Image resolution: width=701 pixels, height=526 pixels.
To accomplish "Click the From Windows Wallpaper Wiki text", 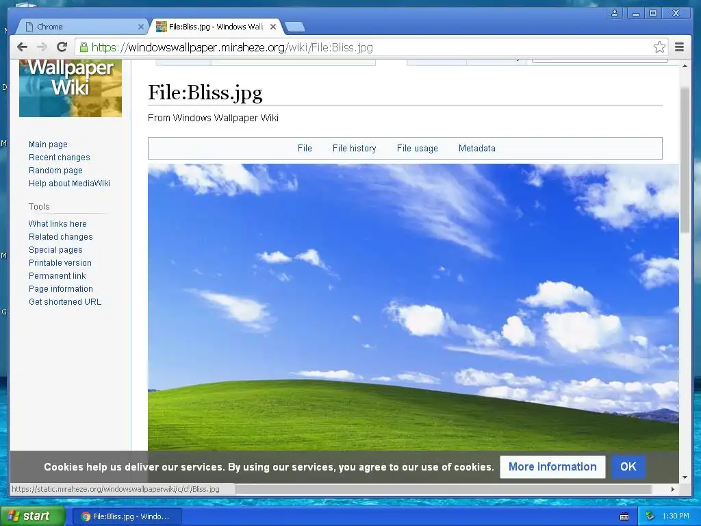I will (x=213, y=118).
